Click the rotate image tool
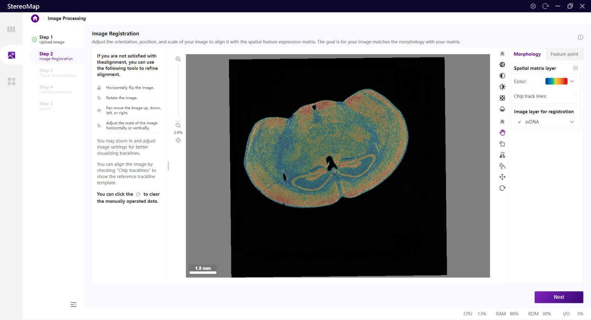Screen dimensions: 591x320 pyautogui.click(x=502, y=144)
